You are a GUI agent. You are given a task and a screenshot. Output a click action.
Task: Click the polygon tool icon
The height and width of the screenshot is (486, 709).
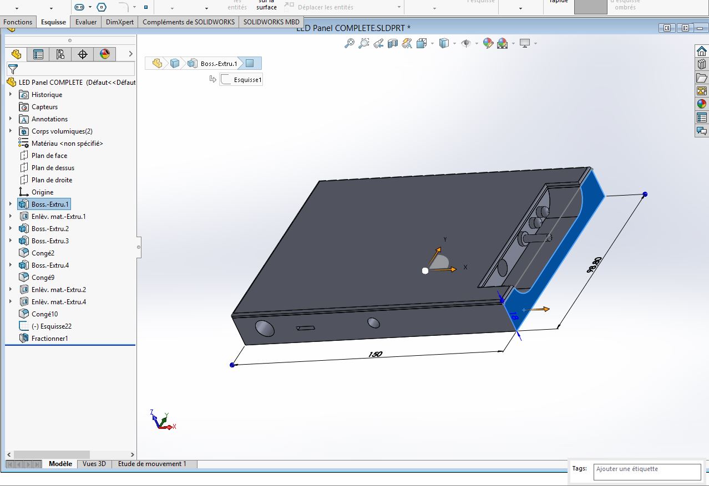(x=101, y=7)
